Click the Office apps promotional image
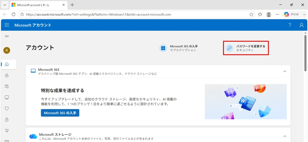The width and height of the screenshot is (308, 142). click(x=245, y=102)
